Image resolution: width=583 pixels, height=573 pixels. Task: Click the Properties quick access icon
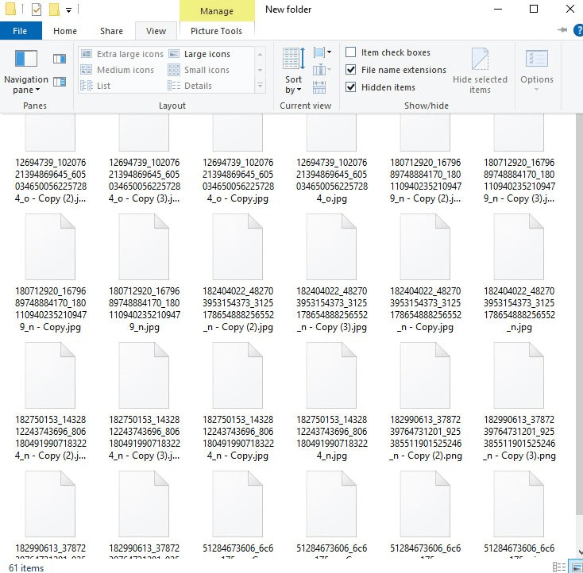(x=37, y=10)
